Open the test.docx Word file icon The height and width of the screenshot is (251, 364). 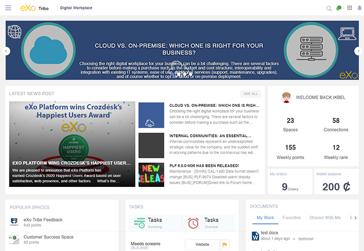pyautogui.click(x=255, y=236)
